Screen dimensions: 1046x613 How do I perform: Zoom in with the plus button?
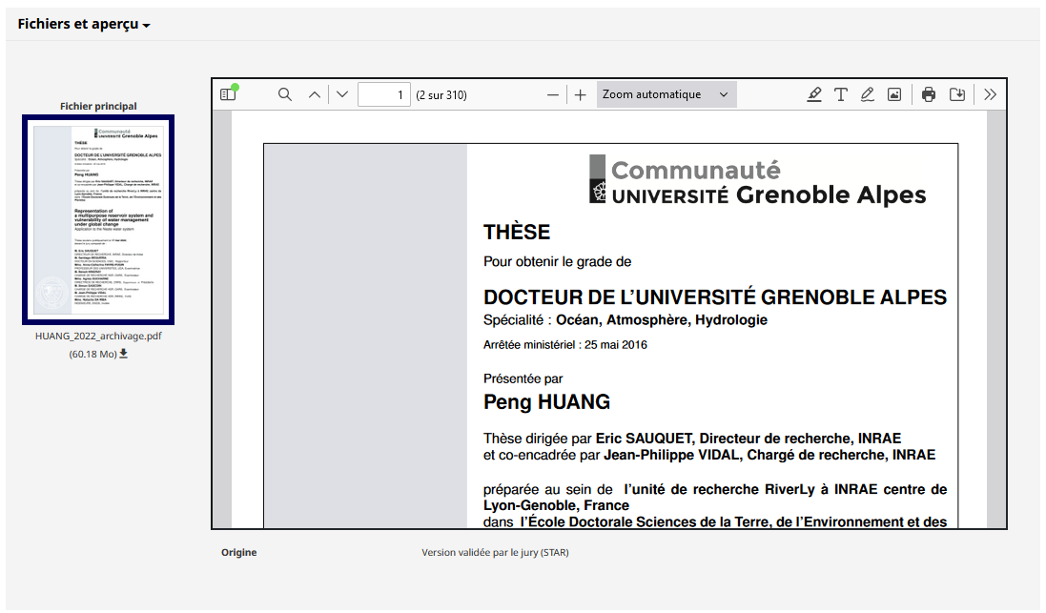point(581,94)
